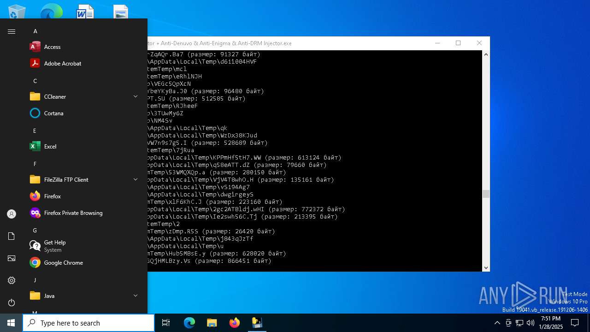The image size is (590, 332).
Task: Click the Windows Start button
Action: (x=11, y=323)
